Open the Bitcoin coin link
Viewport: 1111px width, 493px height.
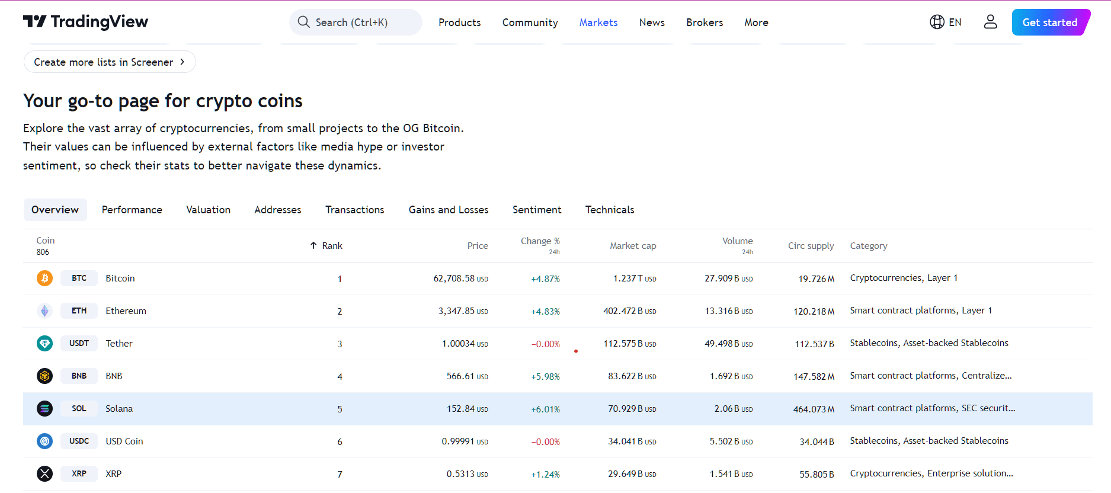click(x=120, y=278)
